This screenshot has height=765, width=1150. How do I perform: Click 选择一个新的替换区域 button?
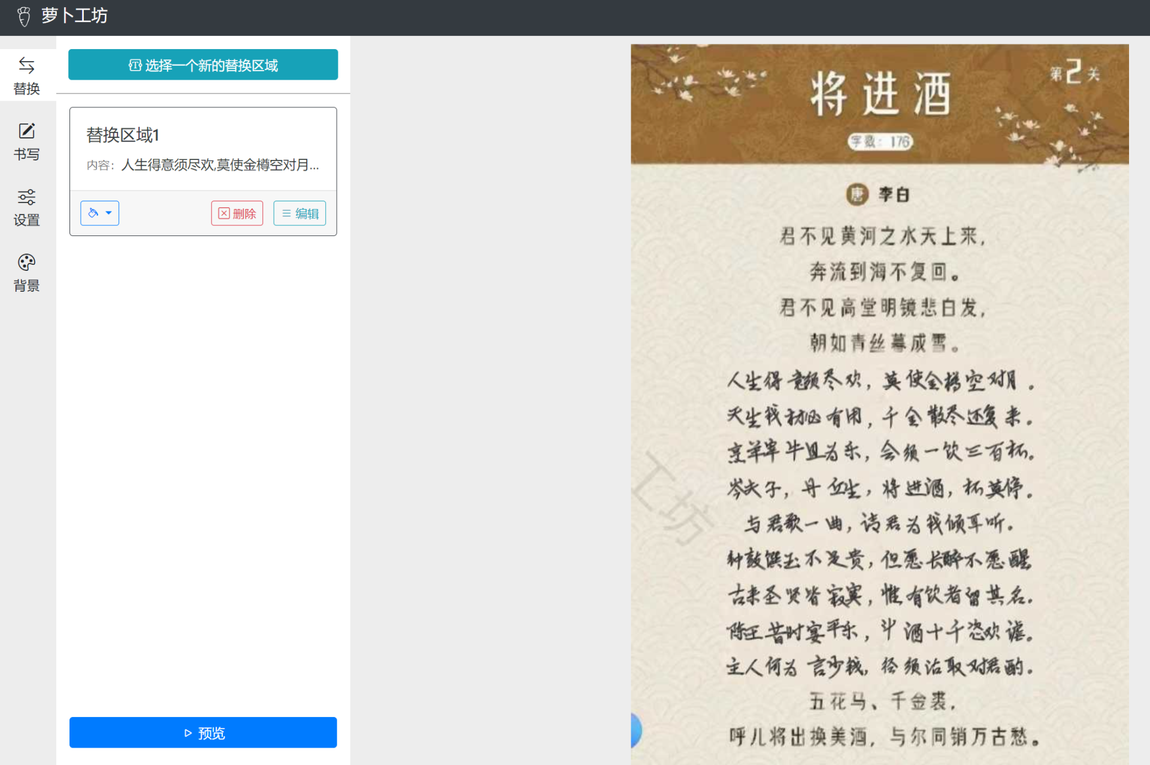click(x=203, y=65)
